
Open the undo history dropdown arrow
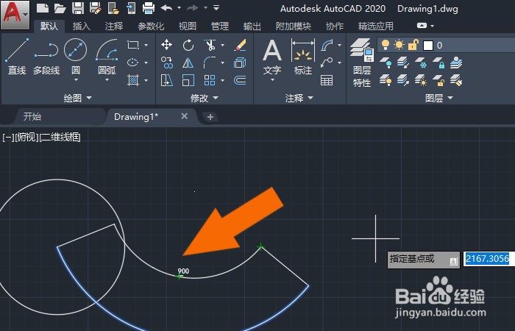click(x=179, y=8)
